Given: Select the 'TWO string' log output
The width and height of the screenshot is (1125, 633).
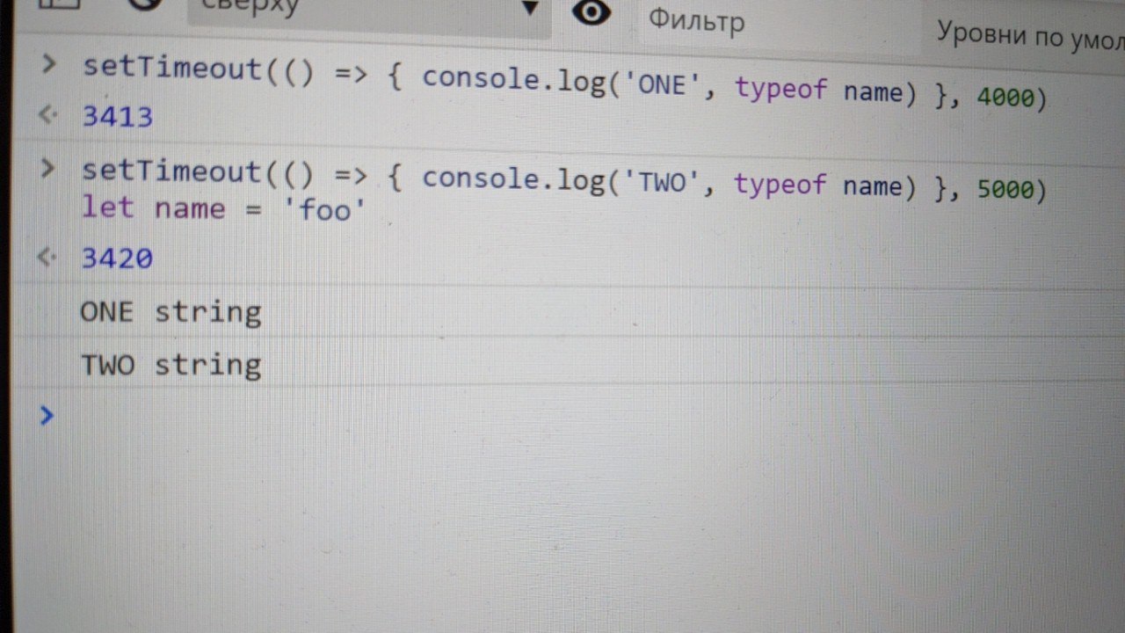Looking at the screenshot, I should 171,365.
